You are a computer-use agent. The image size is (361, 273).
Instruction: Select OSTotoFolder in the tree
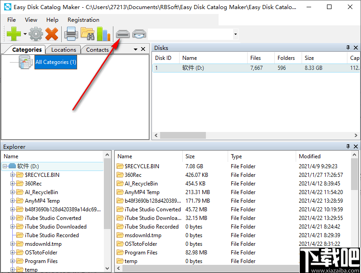coord(41,253)
